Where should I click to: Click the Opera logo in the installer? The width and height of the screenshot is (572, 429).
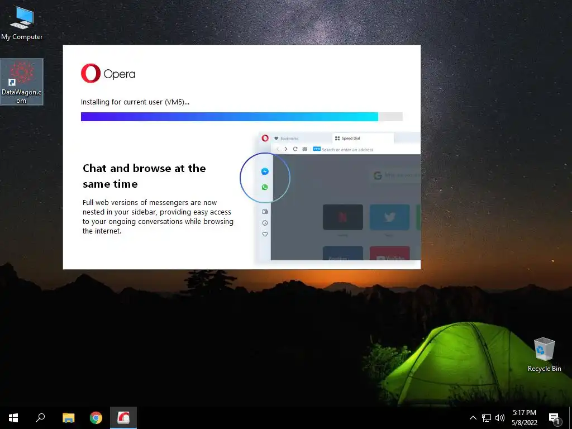click(x=108, y=73)
